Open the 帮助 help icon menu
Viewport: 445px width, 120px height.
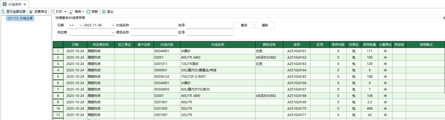[x=72, y=12]
